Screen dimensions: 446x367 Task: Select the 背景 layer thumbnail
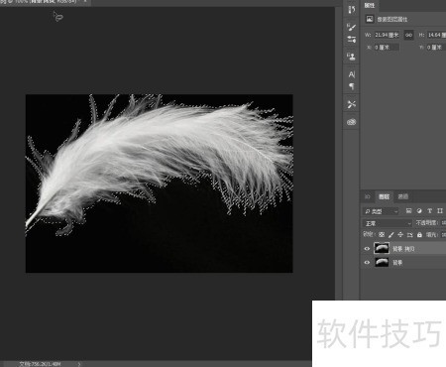[382, 262]
